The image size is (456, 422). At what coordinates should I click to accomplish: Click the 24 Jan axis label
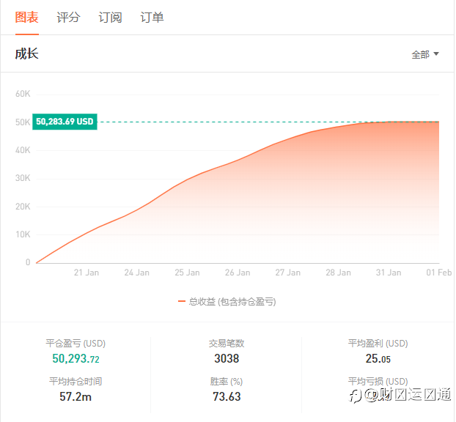pos(136,273)
